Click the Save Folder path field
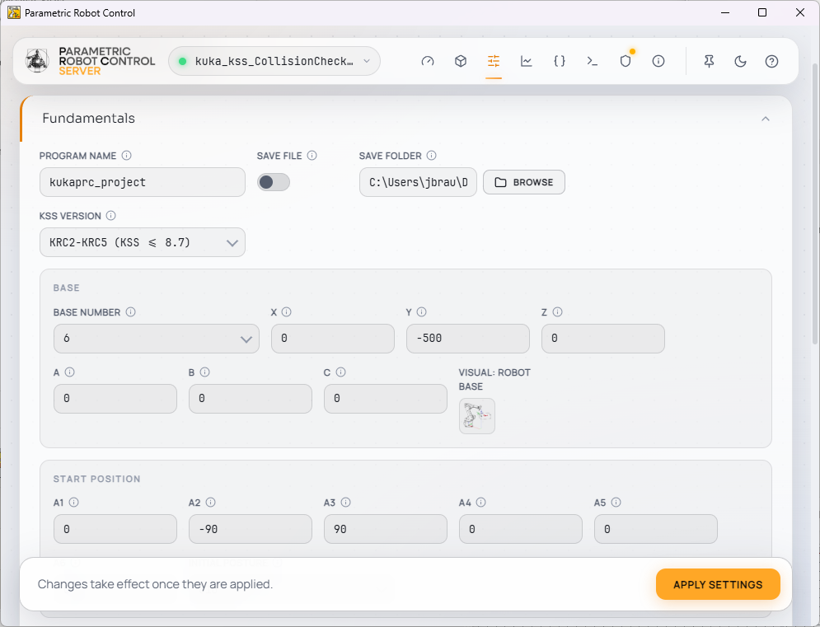The image size is (820, 627). [x=418, y=182]
